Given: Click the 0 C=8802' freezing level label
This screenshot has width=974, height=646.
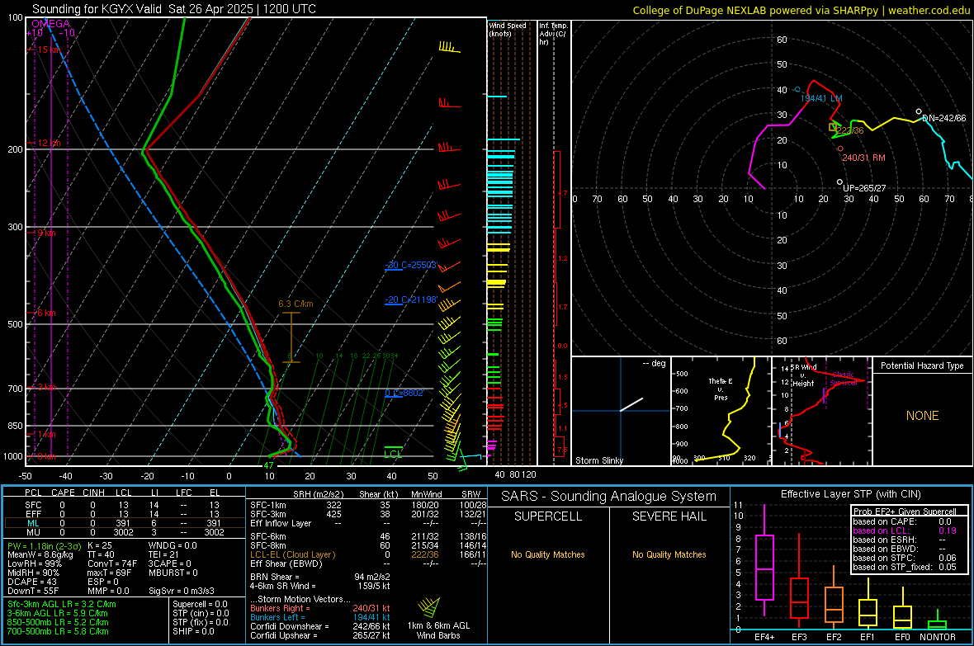Looking at the screenshot, I should click(x=404, y=393).
